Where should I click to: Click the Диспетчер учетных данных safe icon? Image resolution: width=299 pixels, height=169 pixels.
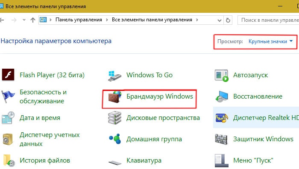[8, 139]
